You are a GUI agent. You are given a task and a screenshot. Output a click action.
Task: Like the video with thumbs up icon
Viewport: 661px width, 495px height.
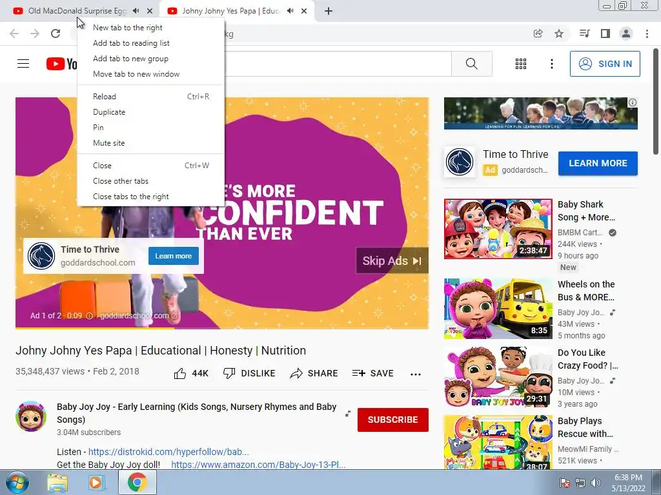(x=180, y=373)
